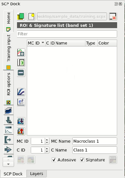
Task: Merge highlighted spectral signatures icon
Action: tap(21, 53)
